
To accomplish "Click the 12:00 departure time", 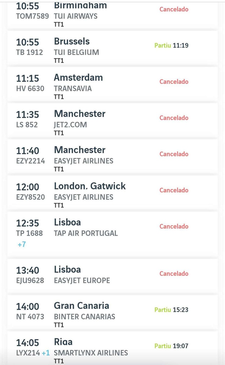I will pos(27,187).
